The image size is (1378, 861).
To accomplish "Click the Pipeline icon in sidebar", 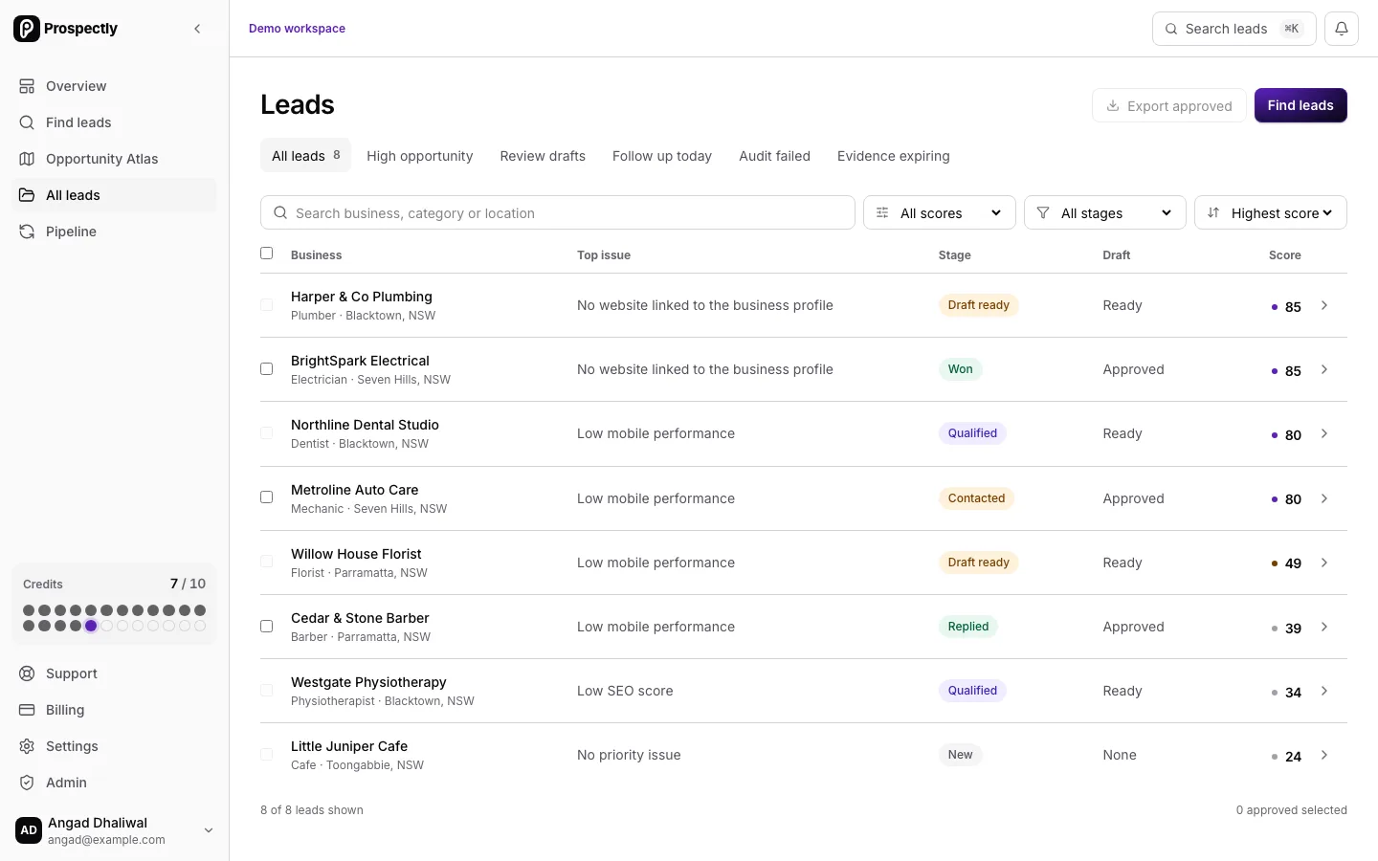I will tap(27, 232).
